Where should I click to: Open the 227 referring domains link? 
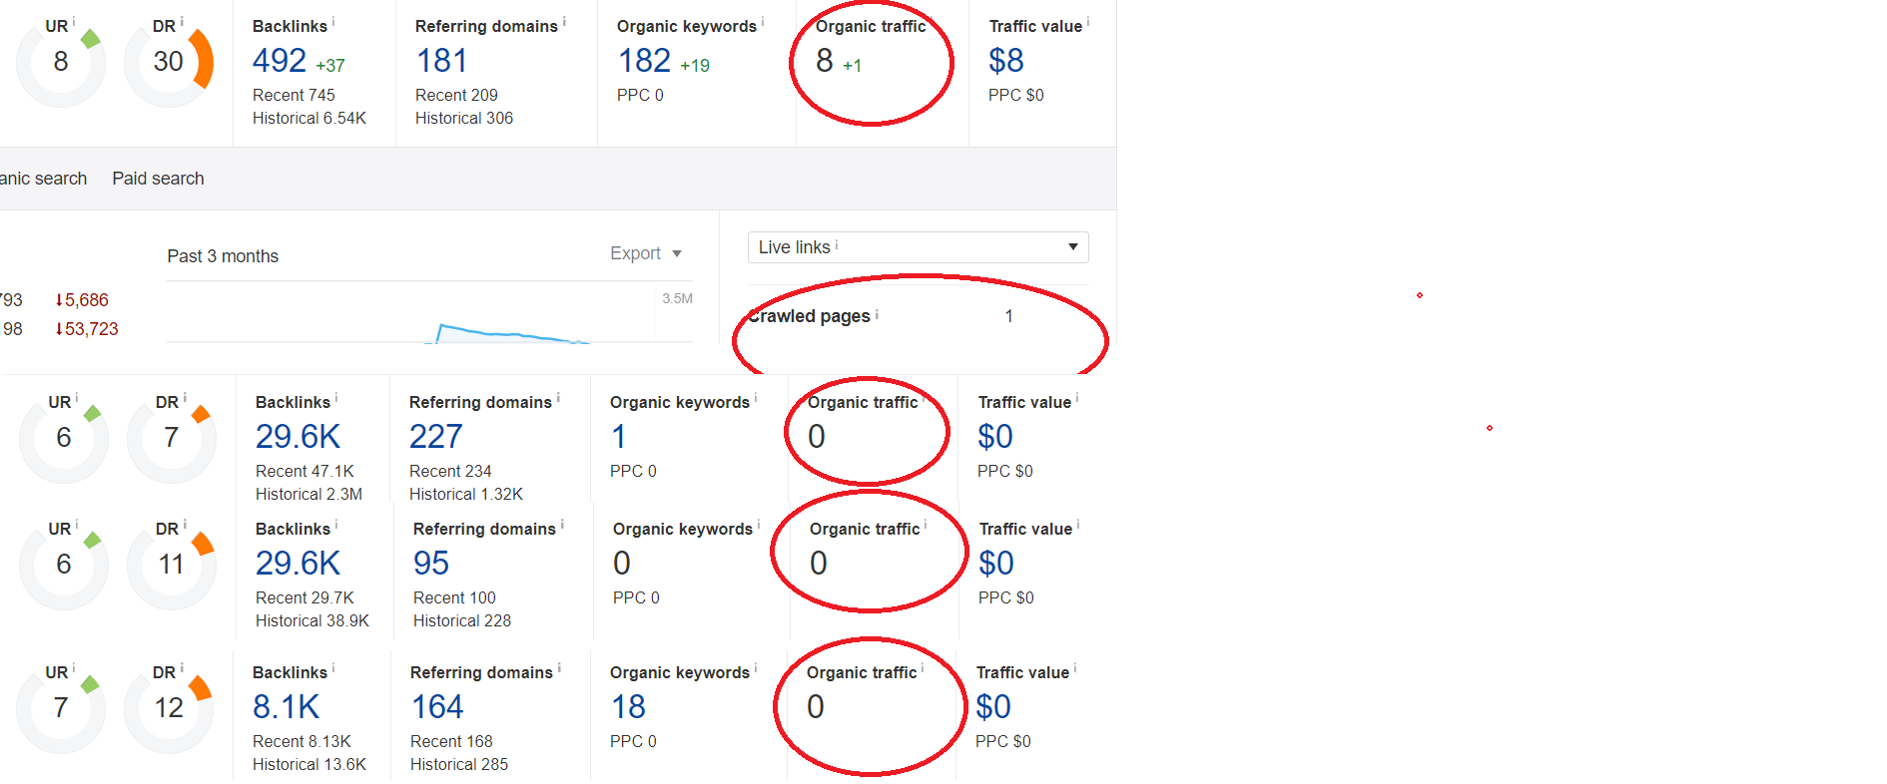(435, 437)
